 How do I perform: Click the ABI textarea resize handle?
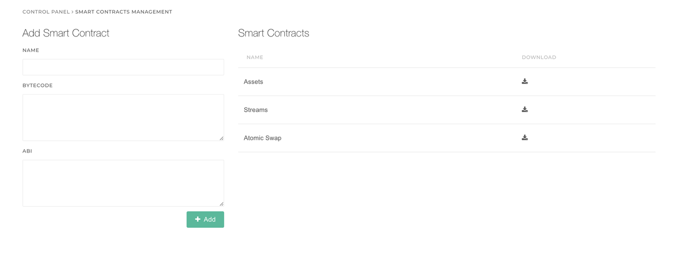221,204
